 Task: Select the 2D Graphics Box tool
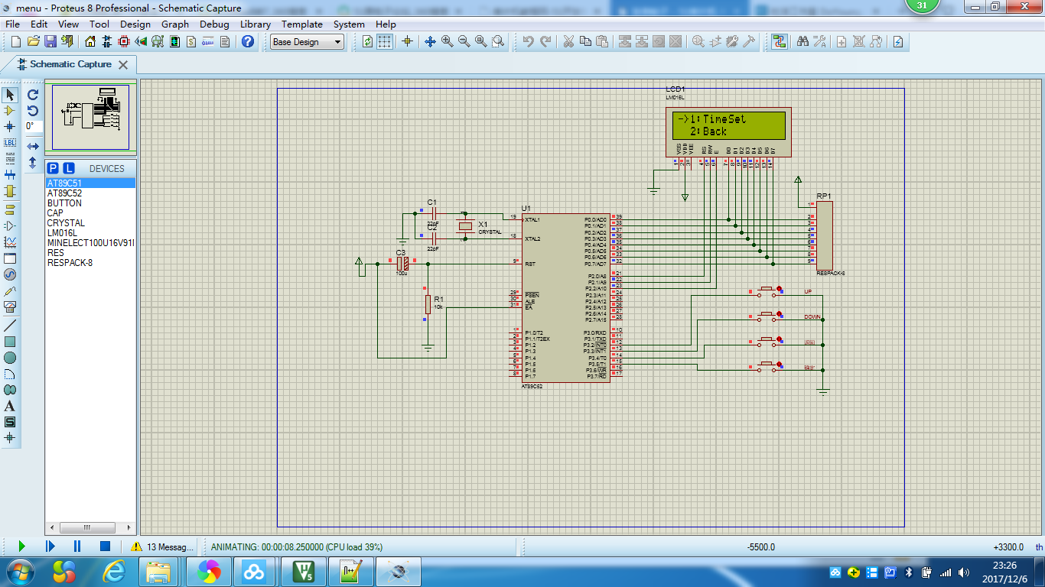click(10, 341)
